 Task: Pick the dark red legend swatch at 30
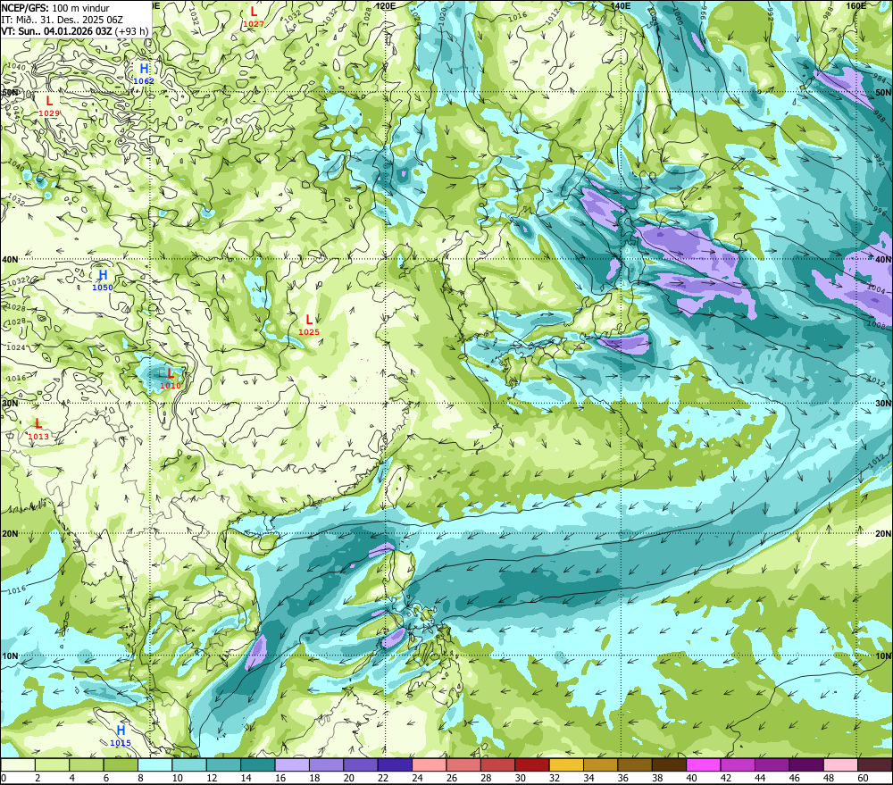tap(532, 765)
